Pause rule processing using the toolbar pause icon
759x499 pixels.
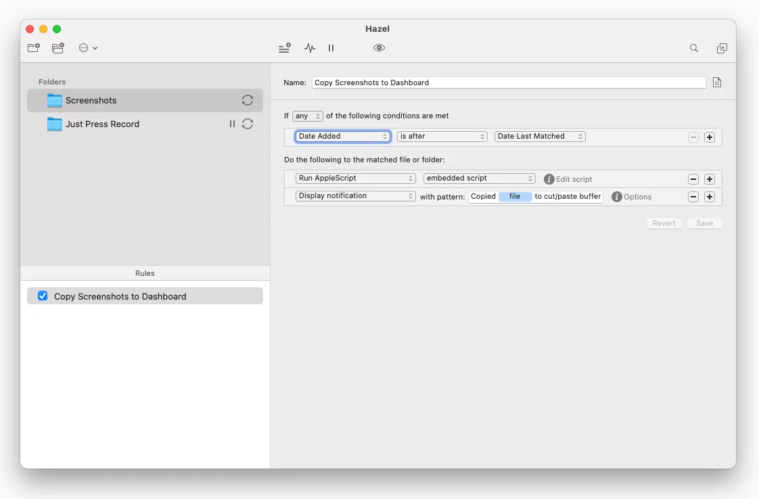(x=331, y=48)
